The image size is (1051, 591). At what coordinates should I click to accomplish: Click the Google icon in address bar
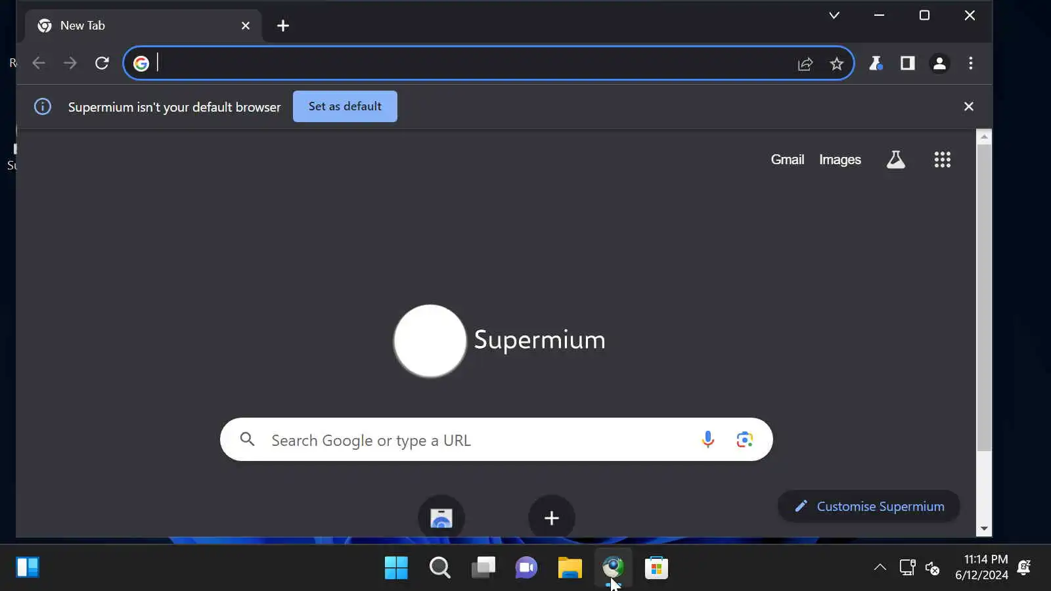tap(141, 63)
